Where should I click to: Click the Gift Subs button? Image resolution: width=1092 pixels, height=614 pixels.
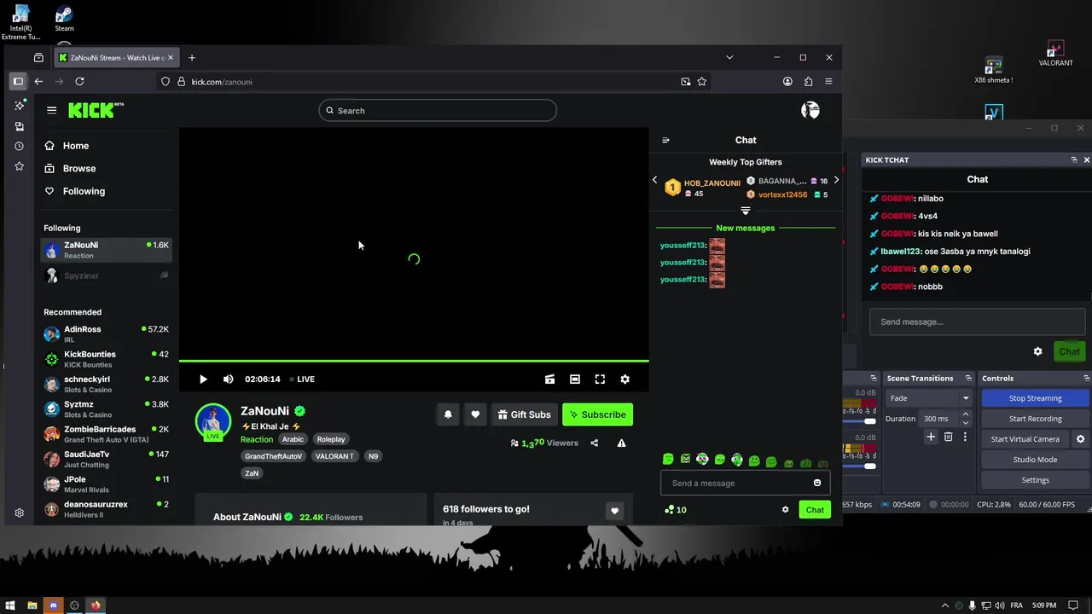[x=525, y=414]
